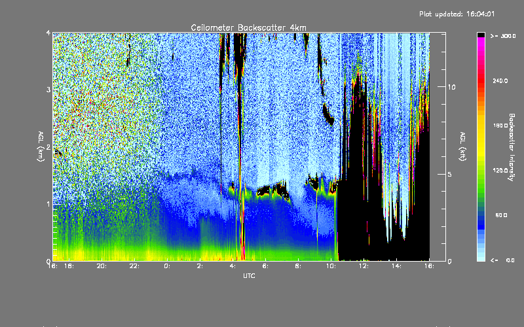524x327 pixels.
Task: Click the '<= 0.0' colorbar minimum label
Action: pyautogui.click(x=503, y=260)
